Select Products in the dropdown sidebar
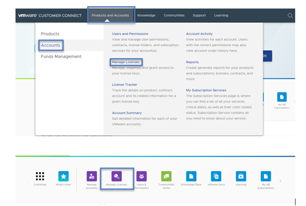This screenshot has height=206, width=306. click(x=50, y=34)
